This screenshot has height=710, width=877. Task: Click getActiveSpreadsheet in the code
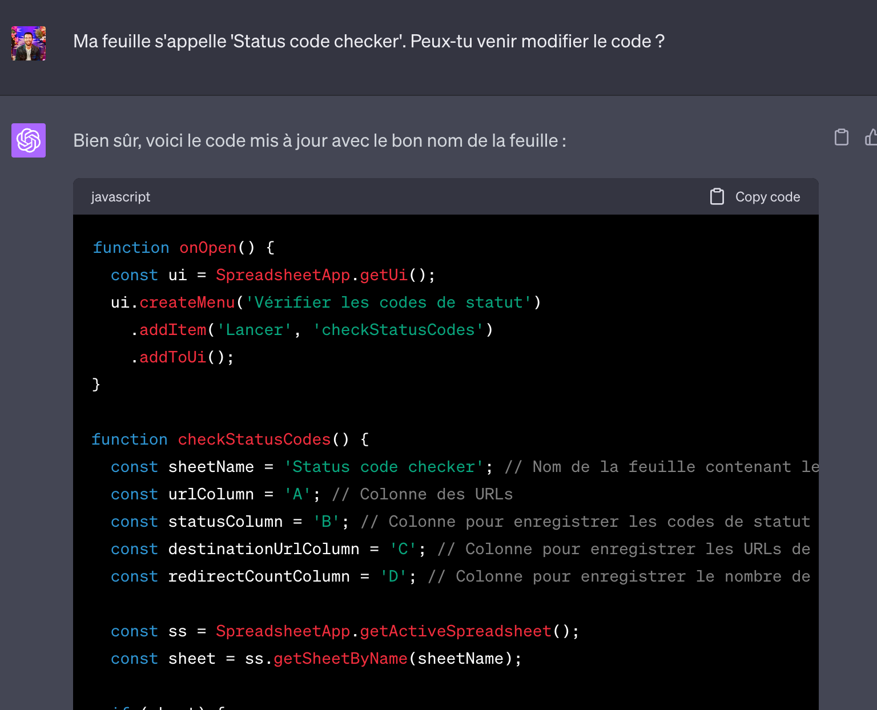456,631
